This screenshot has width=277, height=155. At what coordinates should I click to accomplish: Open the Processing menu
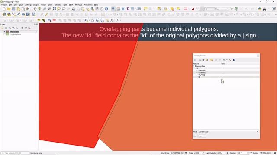tap(88, 5)
